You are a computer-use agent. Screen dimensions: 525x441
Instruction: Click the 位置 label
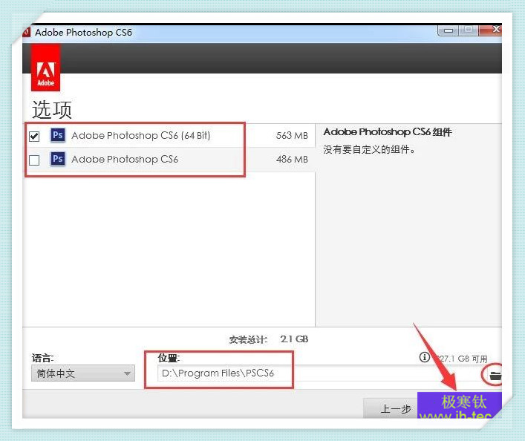click(x=169, y=358)
